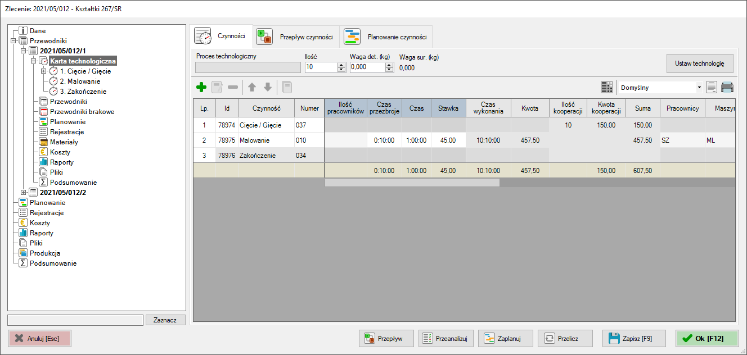Screen dimensions: 747x355
Task: Select 3. Zakończenie in the tree
Action: [83, 92]
